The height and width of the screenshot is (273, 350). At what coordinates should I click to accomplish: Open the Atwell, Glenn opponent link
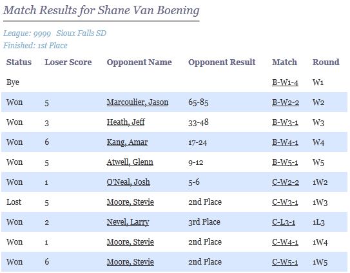130,162
